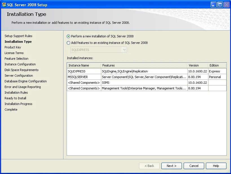The width and height of the screenshot is (231, 174).
Task: Click Installation Type step in sidebar
Action: 18,42
